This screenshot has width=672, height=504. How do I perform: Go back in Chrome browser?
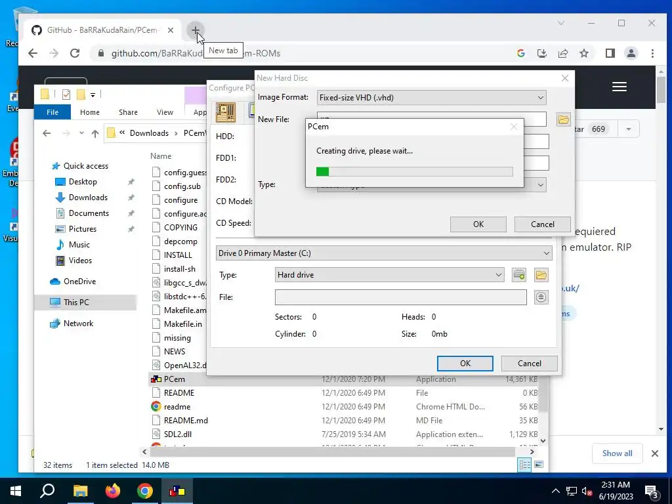(x=33, y=53)
